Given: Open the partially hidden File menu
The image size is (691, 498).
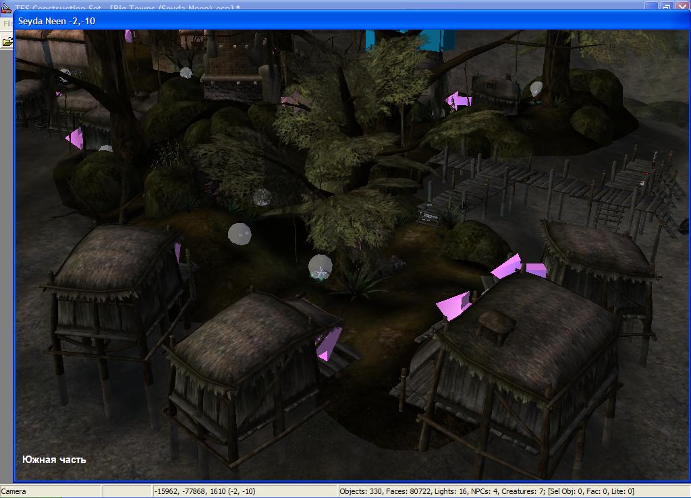Looking at the screenshot, I should pos(7,24).
